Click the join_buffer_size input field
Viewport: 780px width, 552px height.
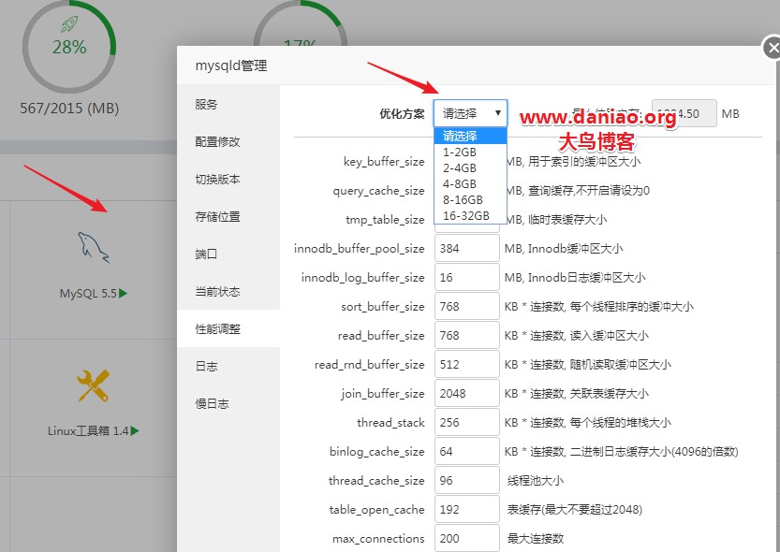click(466, 394)
